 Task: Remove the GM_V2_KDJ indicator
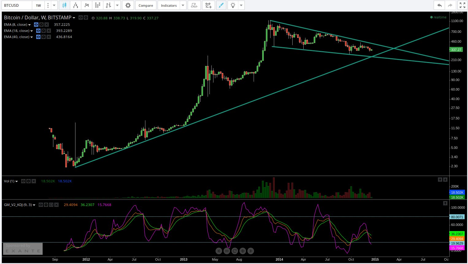coord(56,205)
